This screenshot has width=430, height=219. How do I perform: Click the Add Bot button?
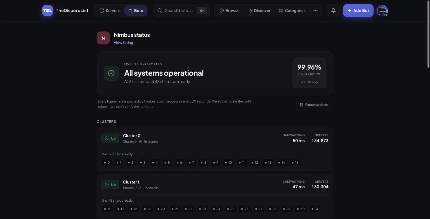click(358, 11)
